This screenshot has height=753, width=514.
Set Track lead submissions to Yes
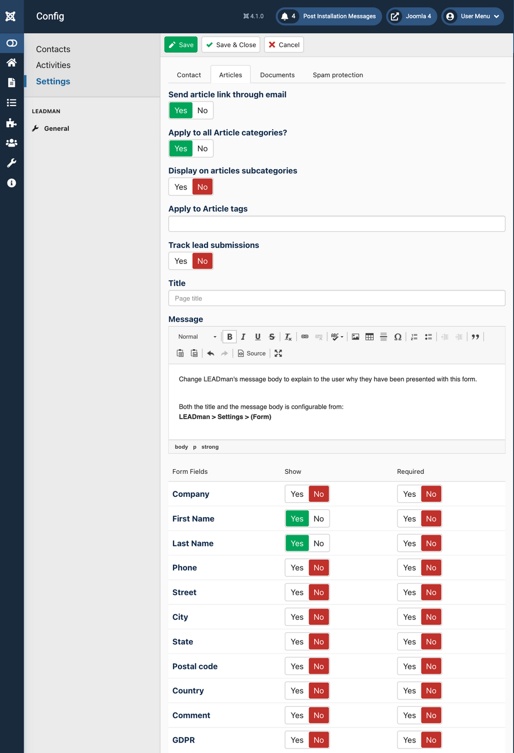click(181, 261)
